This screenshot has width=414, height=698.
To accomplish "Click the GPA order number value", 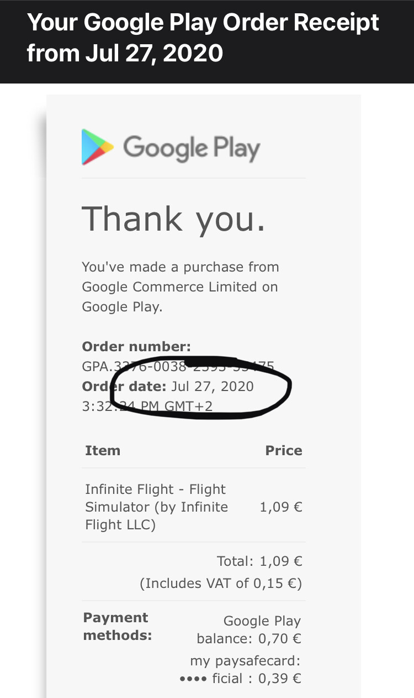I will tap(178, 366).
